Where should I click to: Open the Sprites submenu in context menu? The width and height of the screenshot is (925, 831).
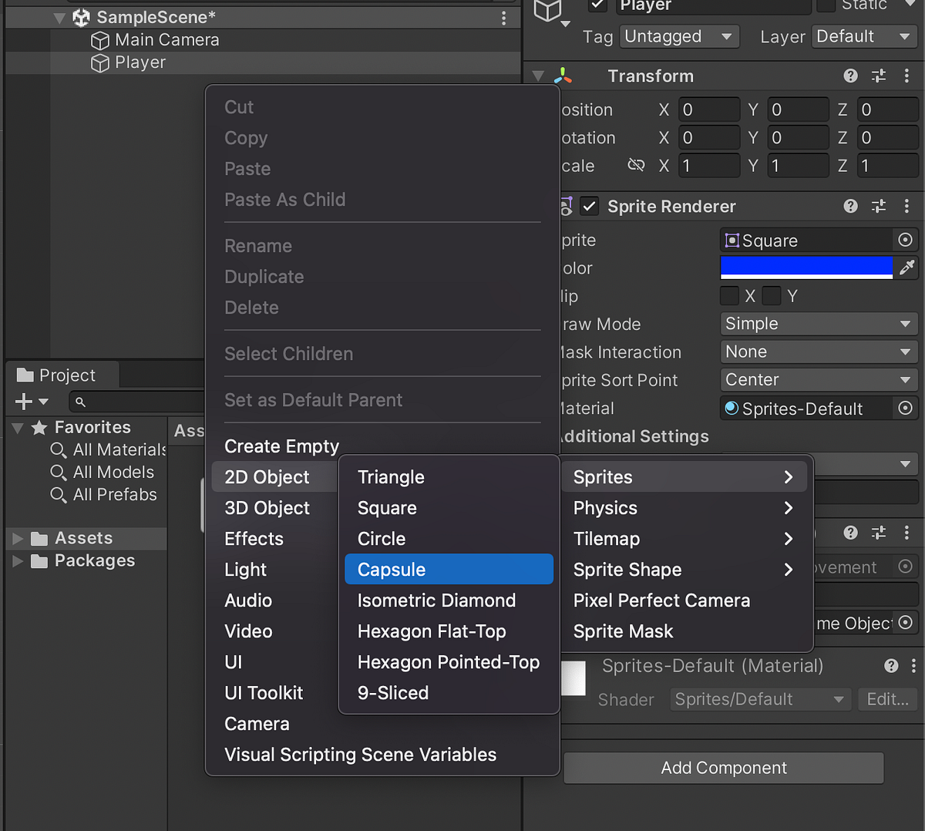point(683,476)
